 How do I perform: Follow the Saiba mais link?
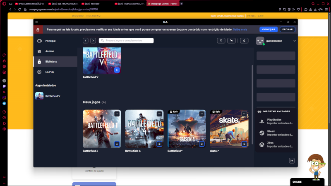(240, 29)
